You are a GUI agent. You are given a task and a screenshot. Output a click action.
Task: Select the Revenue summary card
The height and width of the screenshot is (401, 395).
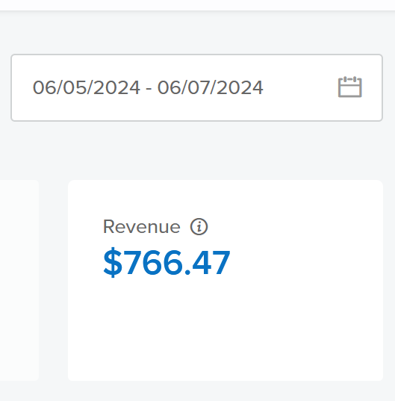226,280
